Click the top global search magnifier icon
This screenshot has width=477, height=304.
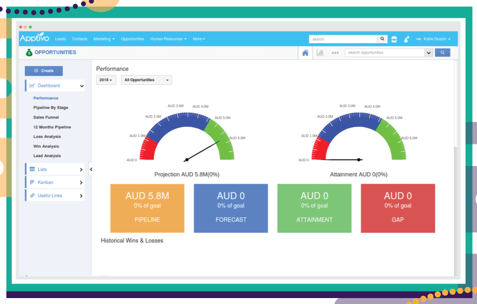coord(382,39)
